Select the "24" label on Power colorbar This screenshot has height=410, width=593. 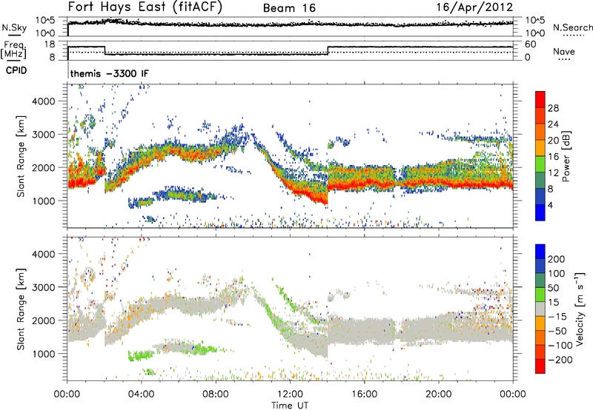(553, 124)
